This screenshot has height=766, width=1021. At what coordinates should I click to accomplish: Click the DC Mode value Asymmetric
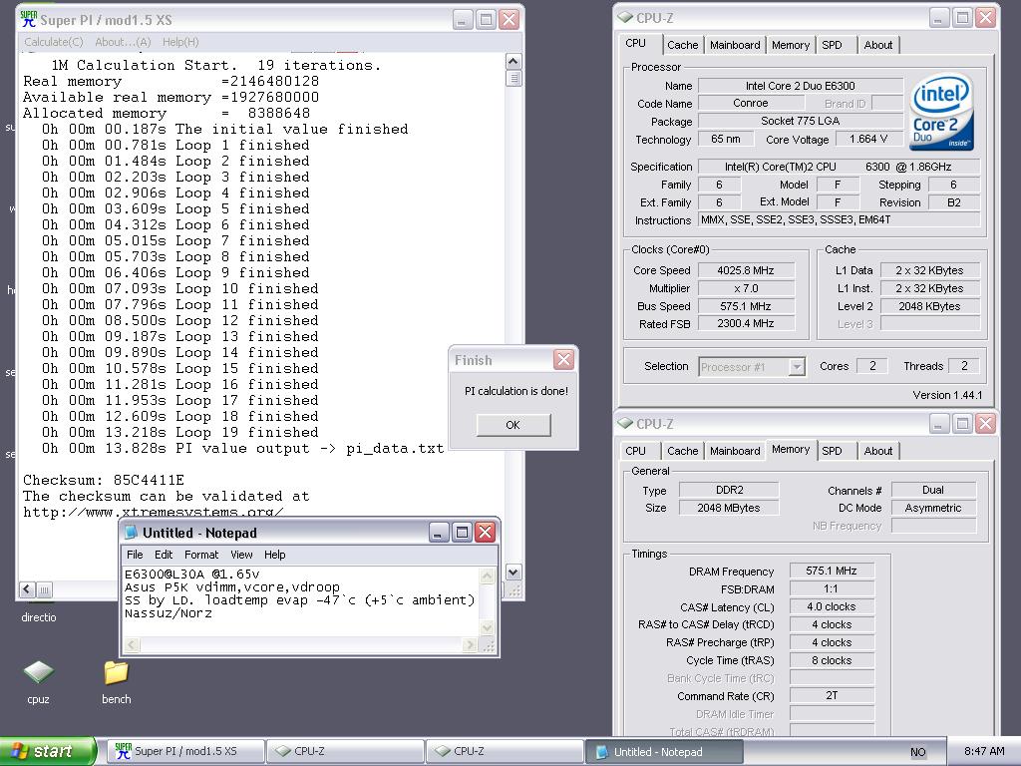[x=933, y=508]
